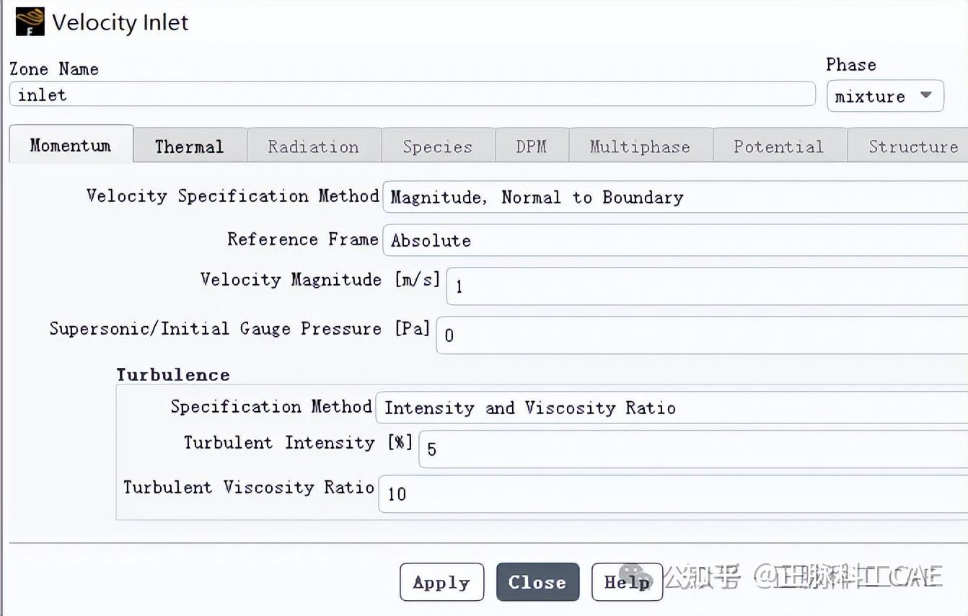This screenshot has height=616, width=968.
Task: Open the Phase mixture dropdown
Action: 885,96
